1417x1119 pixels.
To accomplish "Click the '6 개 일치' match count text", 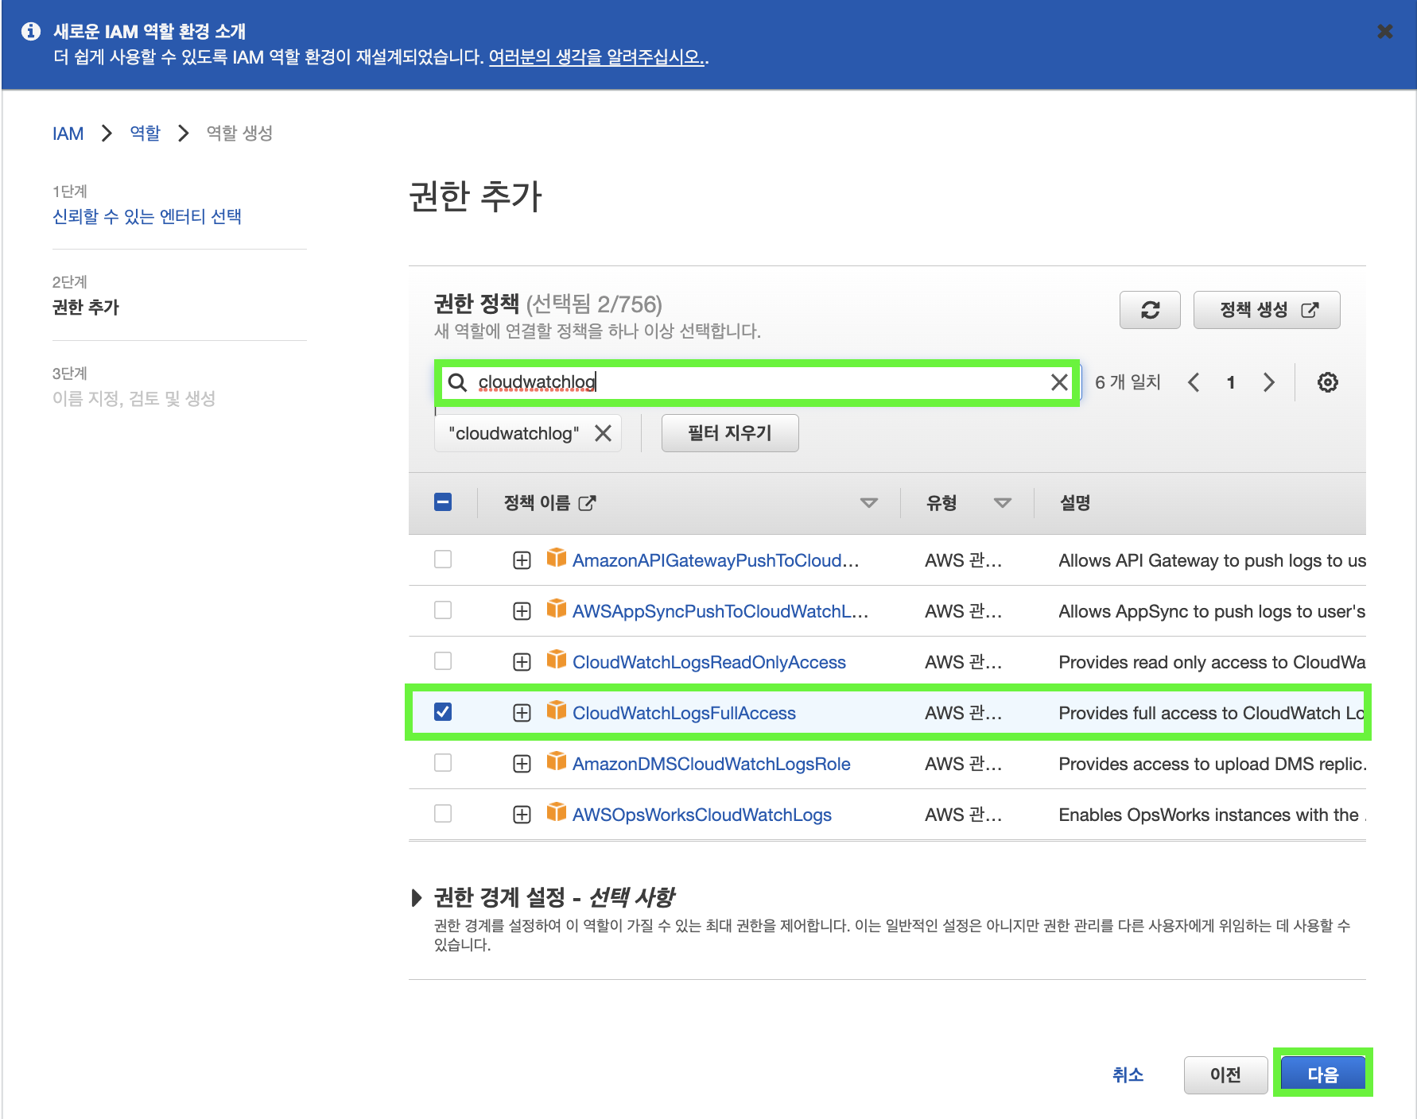I will (1128, 382).
